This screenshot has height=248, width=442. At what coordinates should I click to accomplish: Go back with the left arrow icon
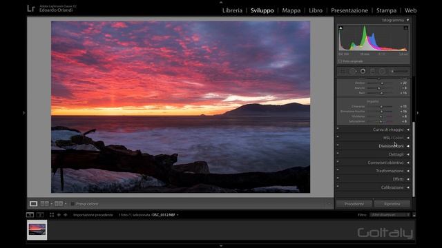click(59, 215)
